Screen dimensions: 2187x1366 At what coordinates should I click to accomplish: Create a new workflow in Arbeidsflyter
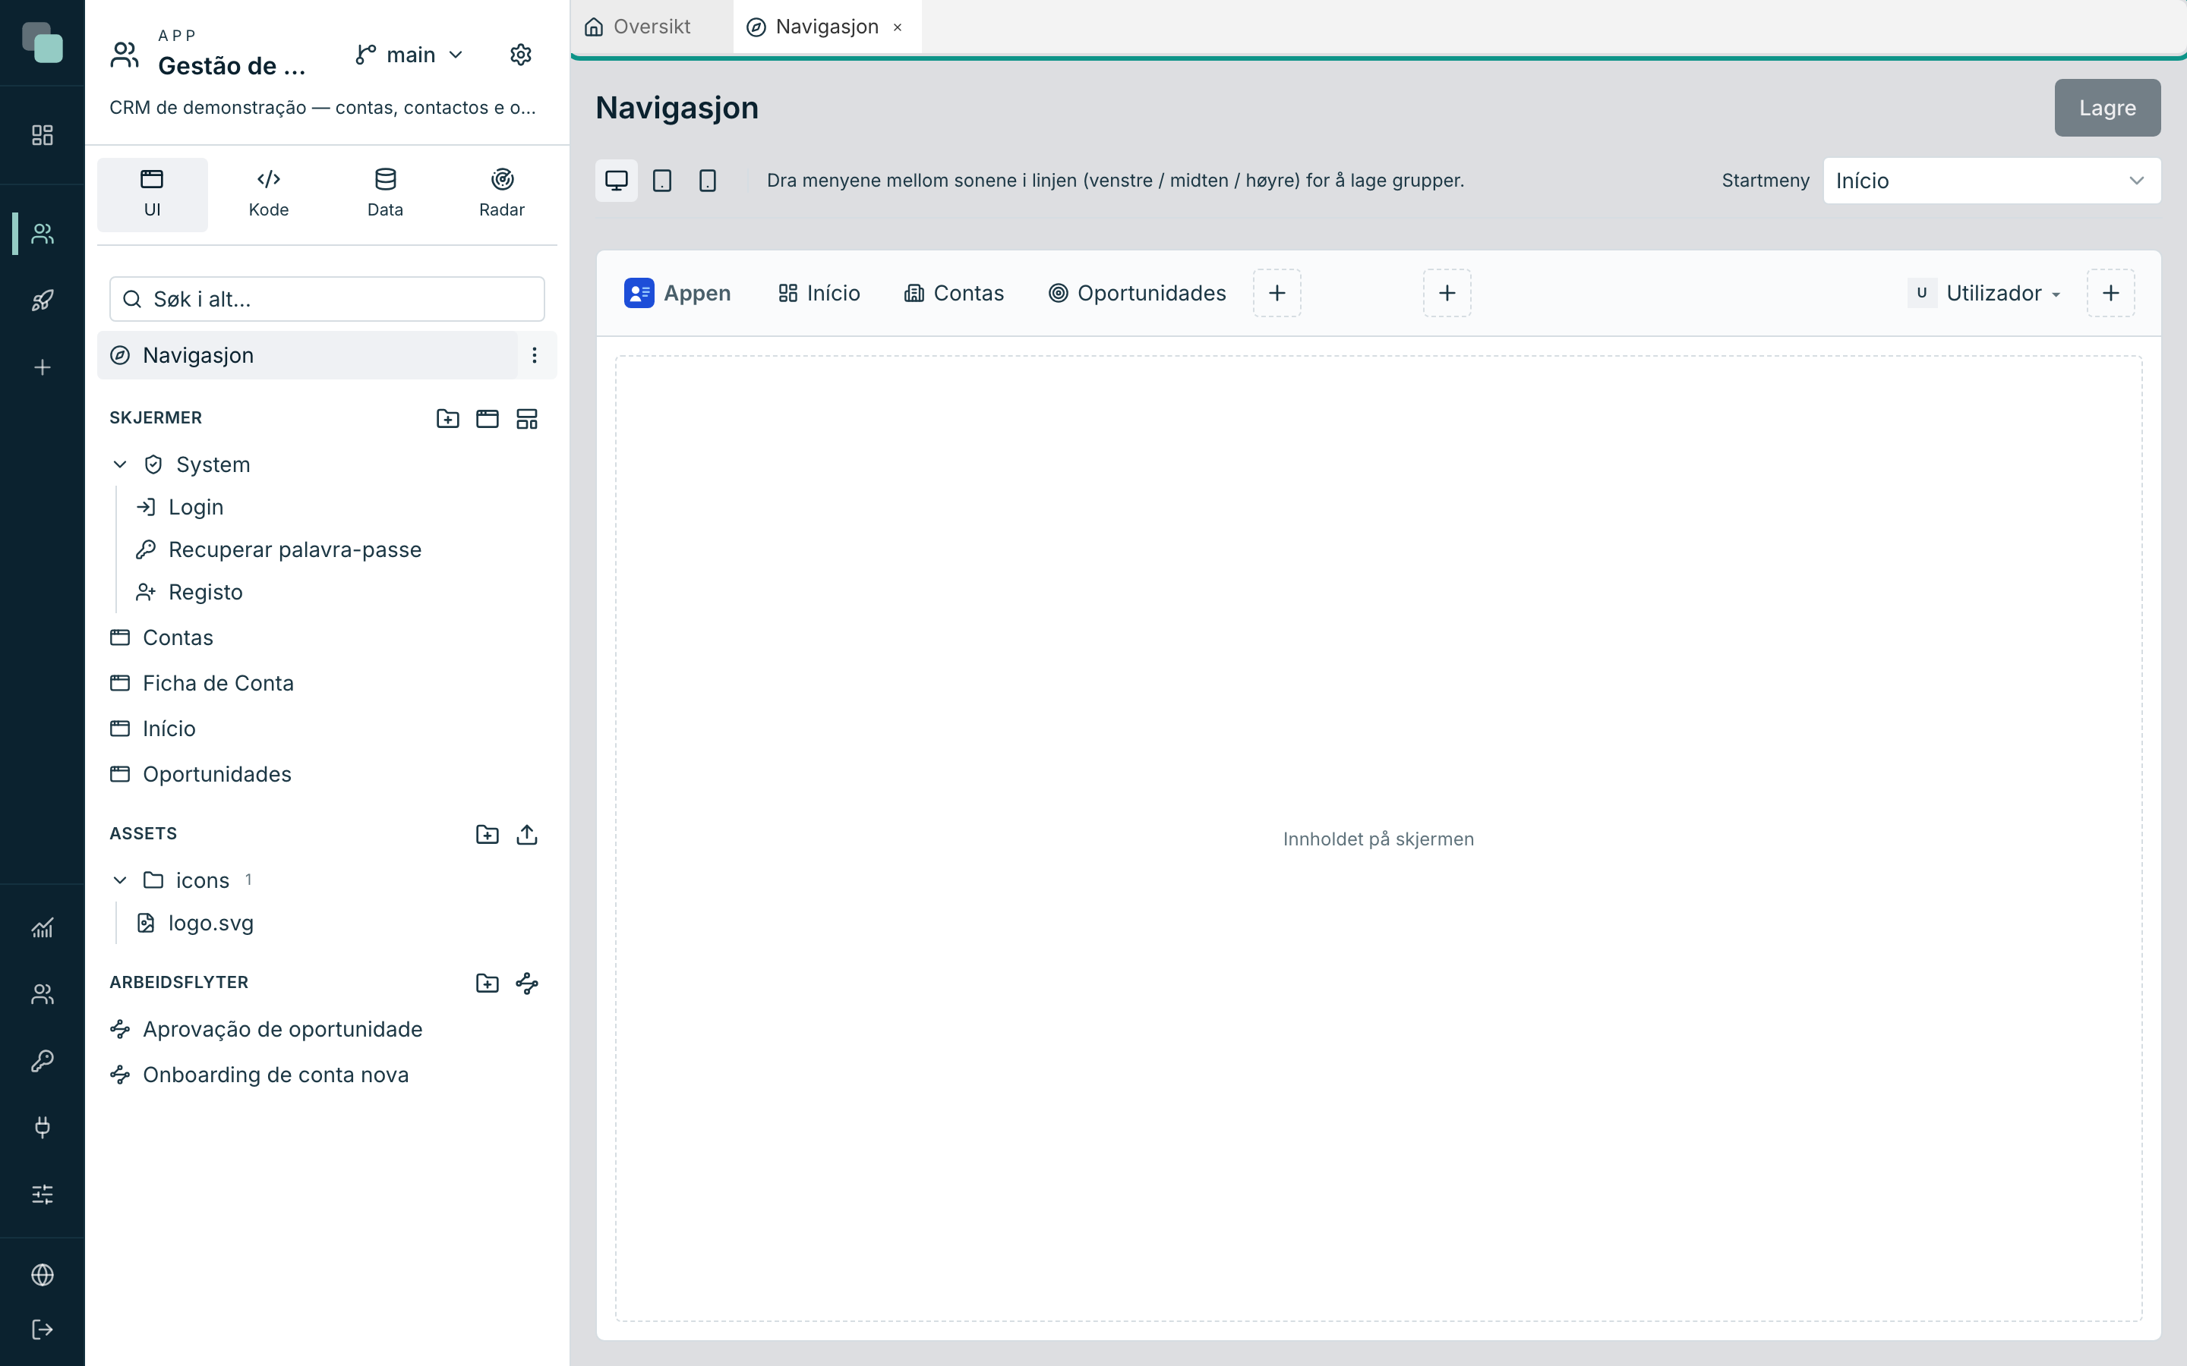[x=527, y=983]
